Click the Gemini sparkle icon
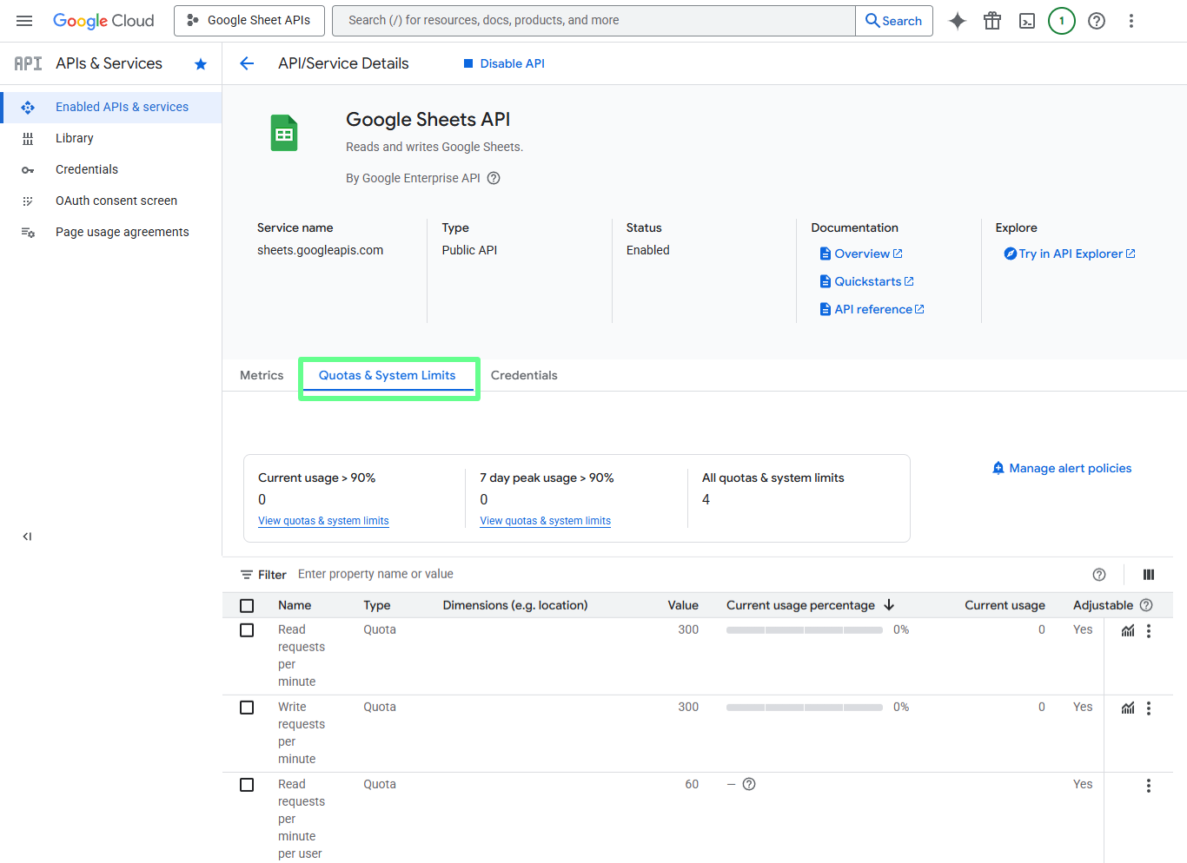The height and width of the screenshot is (863, 1187). pyautogui.click(x=957, y=20)
